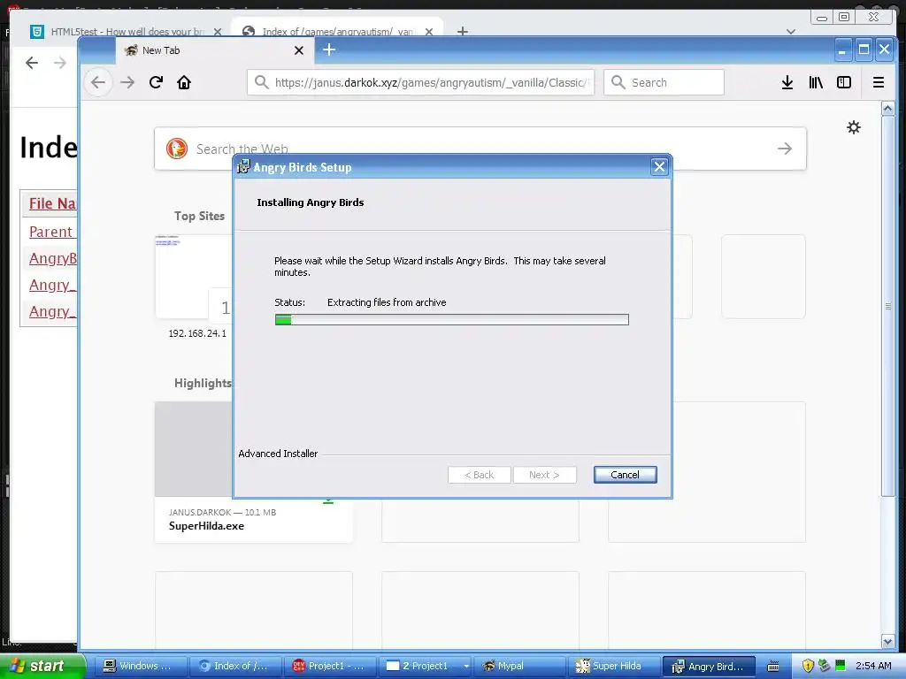906x679 pixels.
Task: Go back in Mypal browser
Action: pyautogui.click(x=98, y=82)
